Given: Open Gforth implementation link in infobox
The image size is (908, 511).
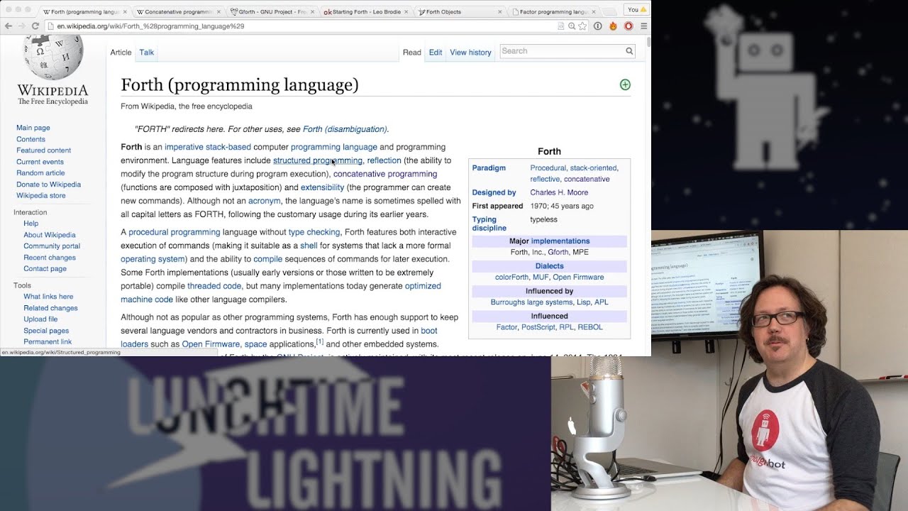Looking at the screenshot, I should pos(558,252).
